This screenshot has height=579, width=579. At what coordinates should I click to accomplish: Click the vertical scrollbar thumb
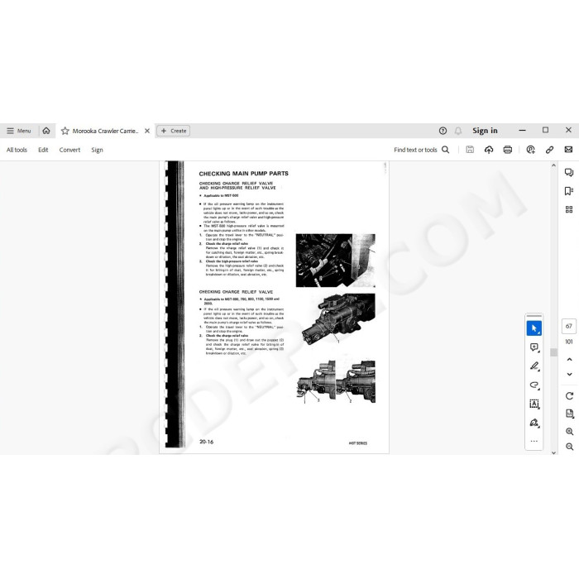point(553,352)
